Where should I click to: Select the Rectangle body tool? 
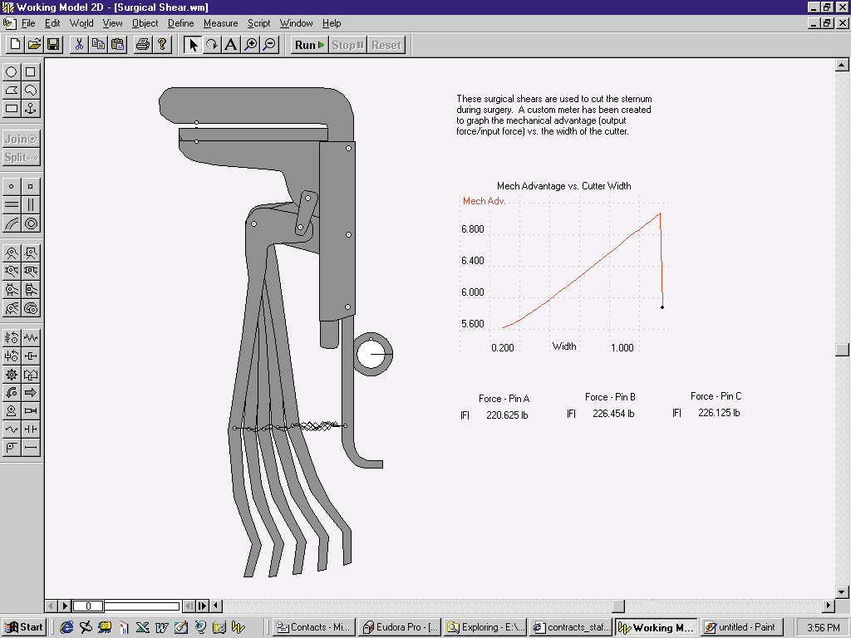pyautogui.click(x=12, y=109)
